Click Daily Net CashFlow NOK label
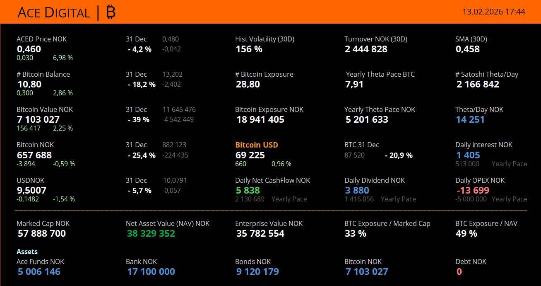The width and height of the screenshot is (541, 286). (x=272, y=180)
